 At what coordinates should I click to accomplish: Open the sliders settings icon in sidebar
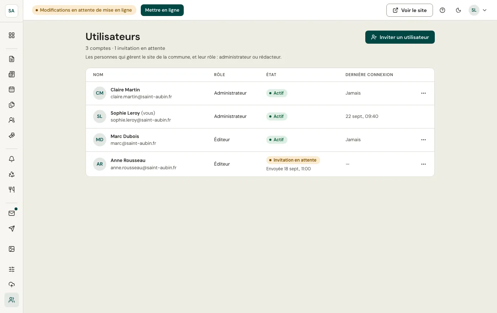pyautogui.click(x=12, y=269)
